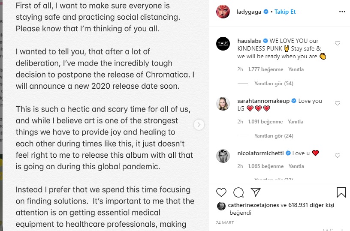Reply to nicolaformichetti comment via Yanıtla
The width and height of the screenshot is (350, 231).
click(296, 166)
